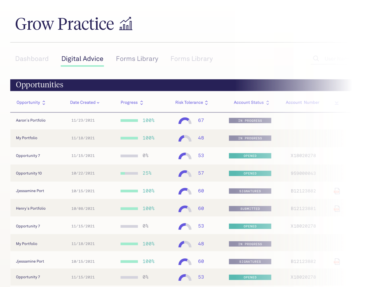Toggle the Progress column sort control
The width and height of the screenshot is (371, 287).
tap(142, 103)
